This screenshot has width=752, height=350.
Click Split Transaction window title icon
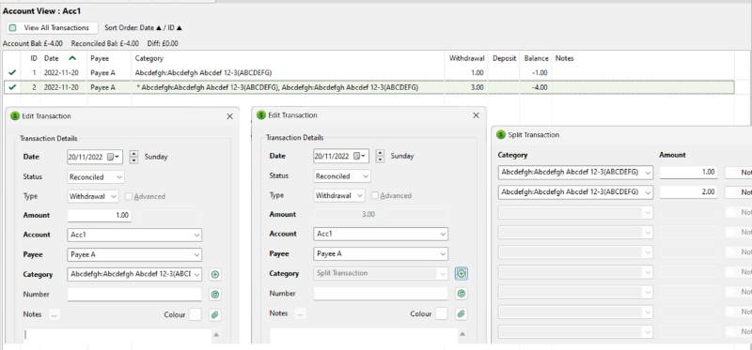[x=501, y=135]
